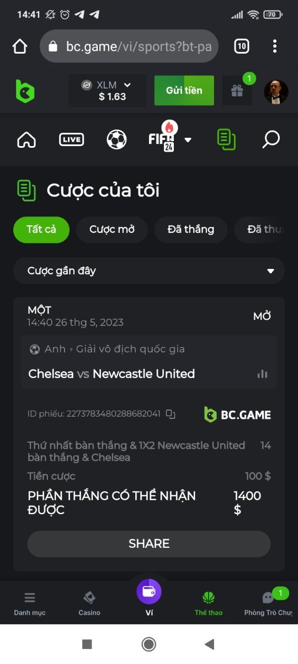
Task: Select the soccer ball icon
Action: 116,139
